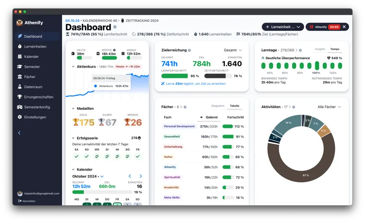This screenshot has width=365, height=222.
Task: Click the SA checkmark in Erfolgsserie
Action: coord(76,156)
